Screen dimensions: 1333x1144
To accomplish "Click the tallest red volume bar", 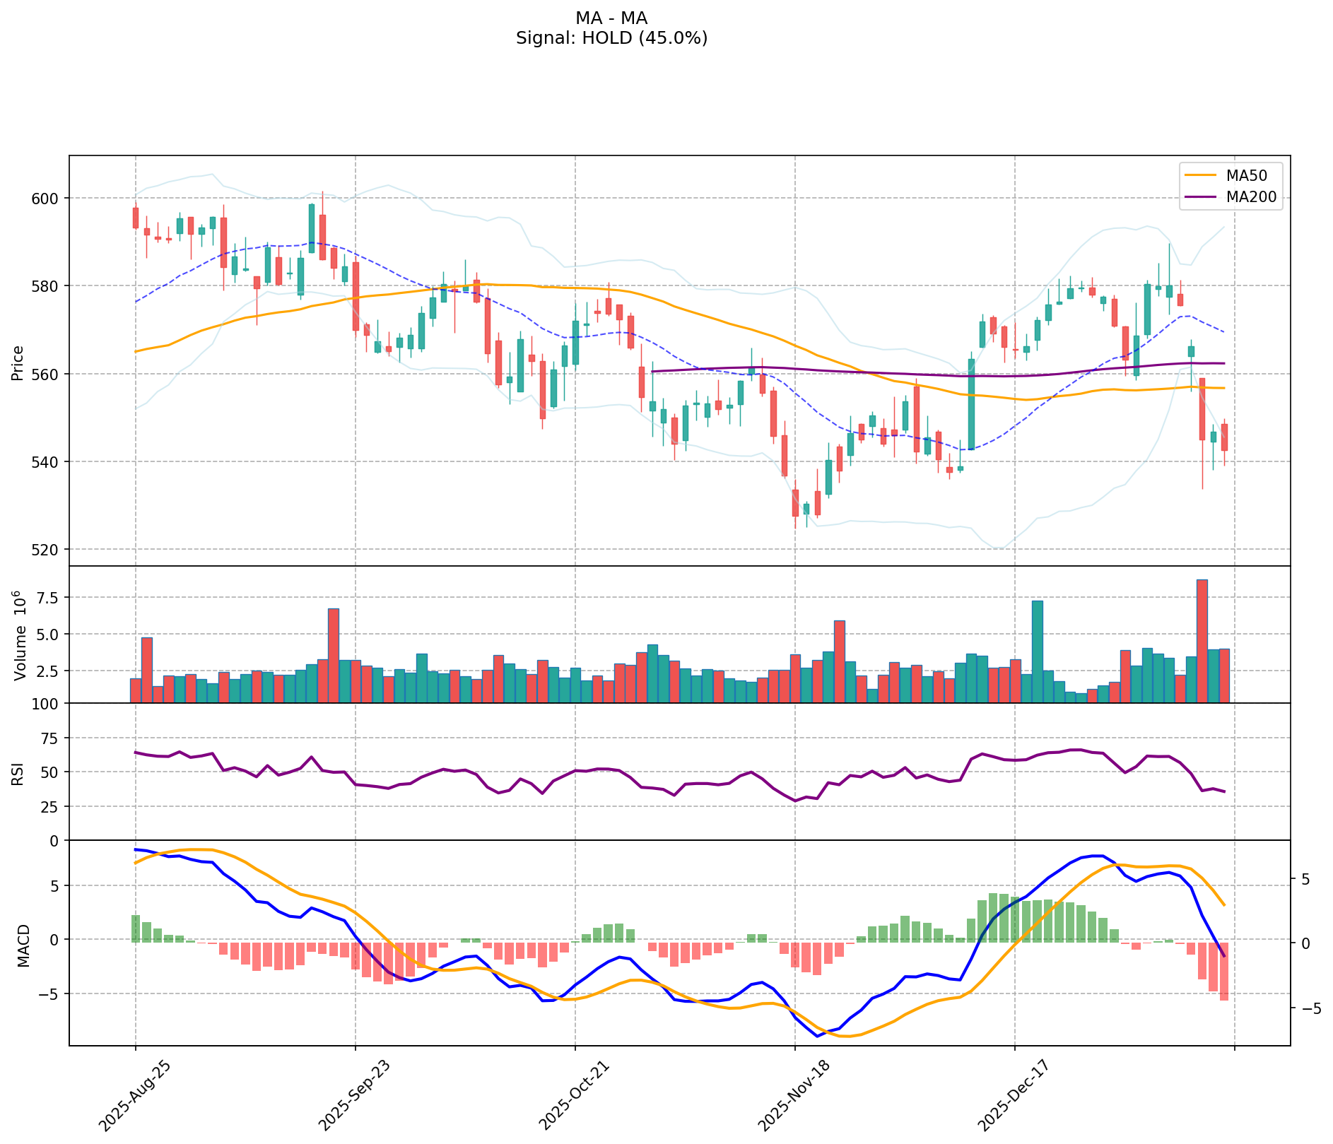I will point(1202,640).
